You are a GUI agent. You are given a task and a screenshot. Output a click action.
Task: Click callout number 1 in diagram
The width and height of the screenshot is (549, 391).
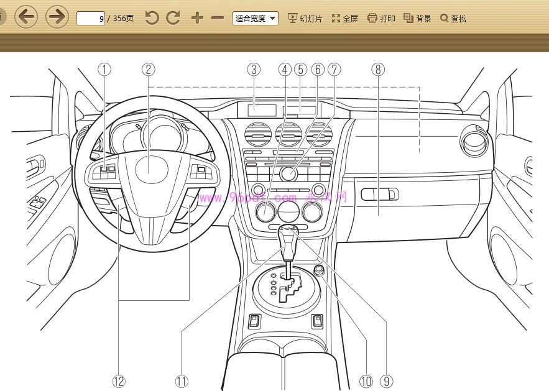coord(104,69)
